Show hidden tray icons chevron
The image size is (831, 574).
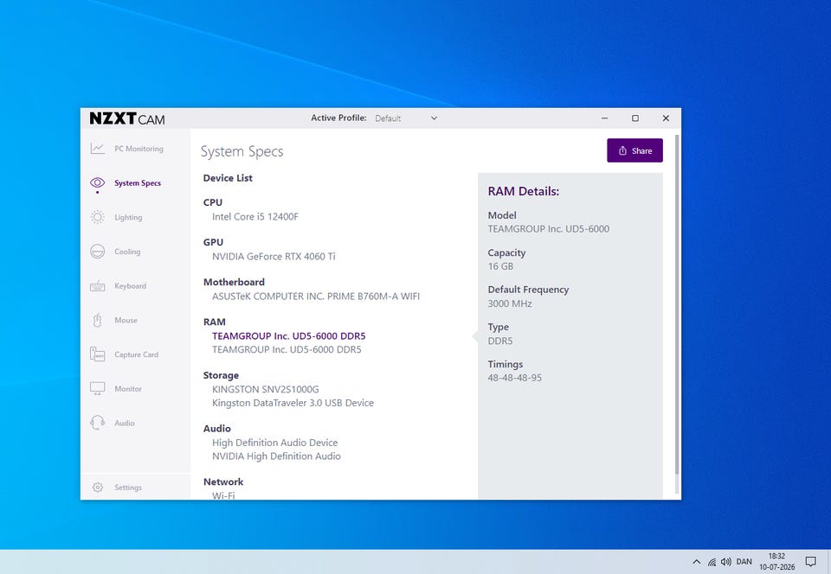pos(696,562)
